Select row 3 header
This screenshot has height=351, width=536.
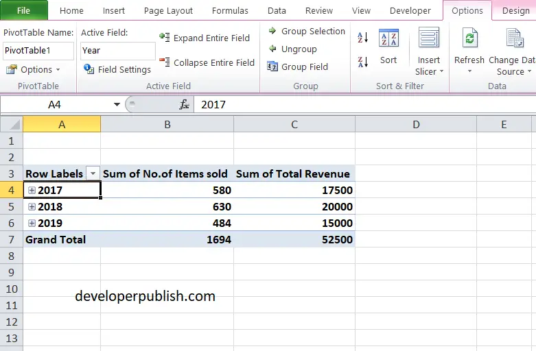[11, 173]
